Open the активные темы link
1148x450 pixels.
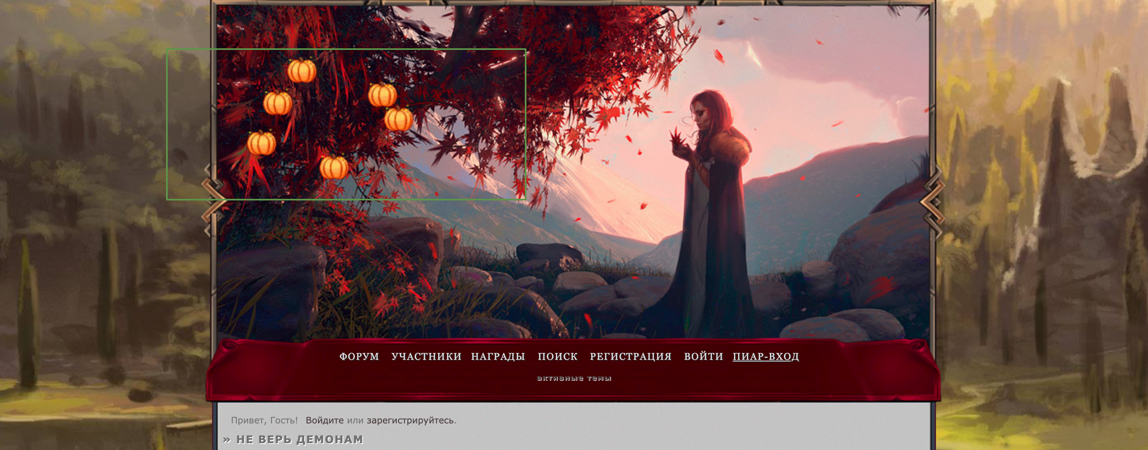[574, 378]
